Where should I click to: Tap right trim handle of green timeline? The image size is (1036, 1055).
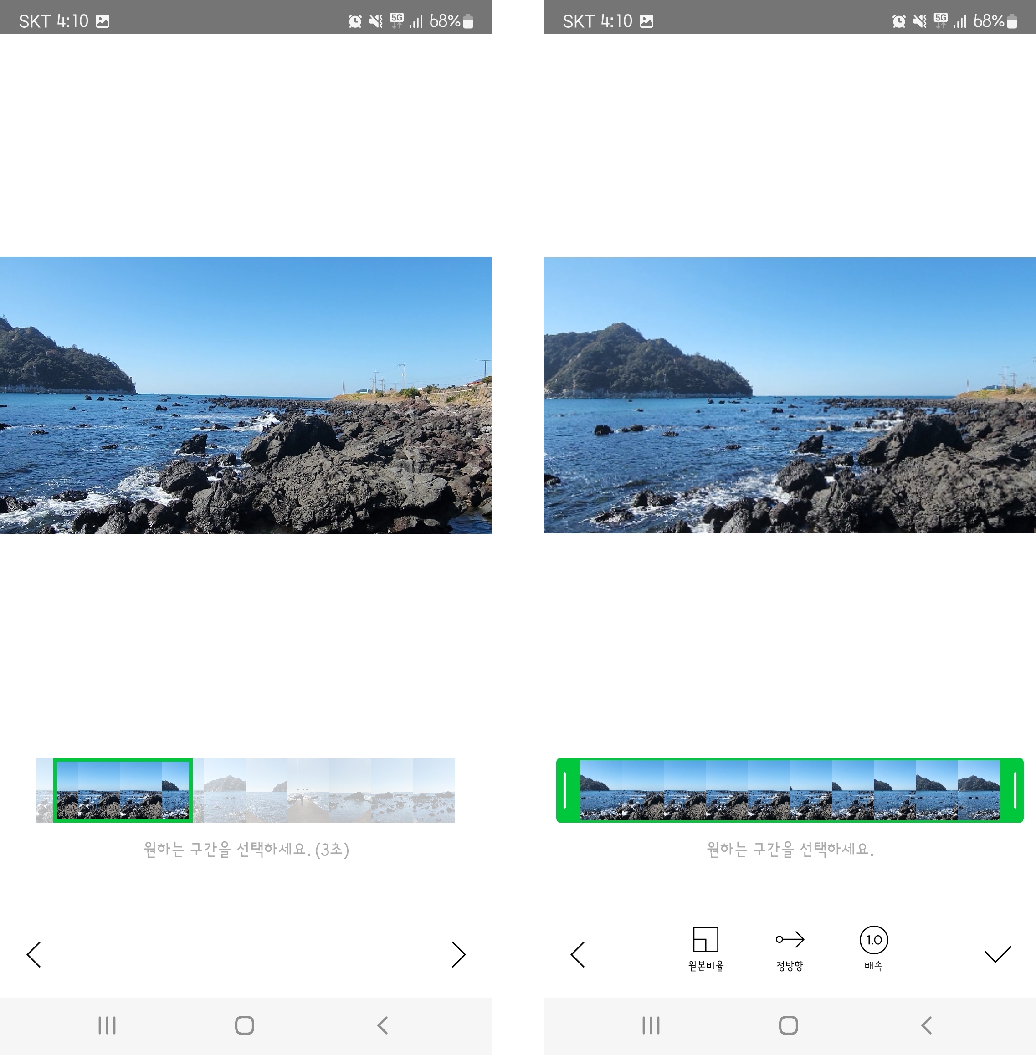tap(1015, 790)
